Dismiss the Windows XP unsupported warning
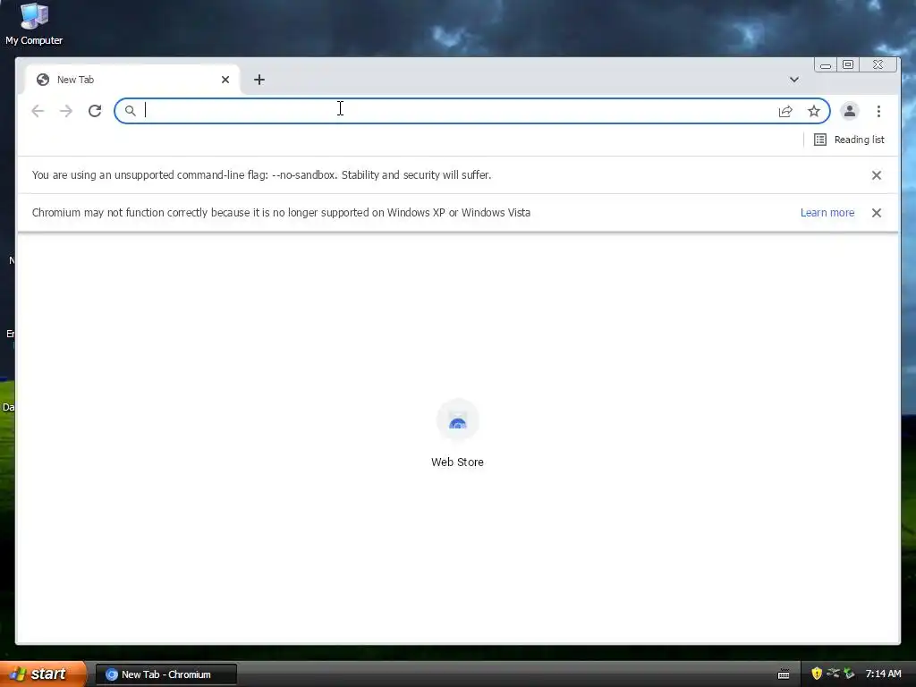The width and height of the screenshot is (916, 687). (x=877, y=213)
